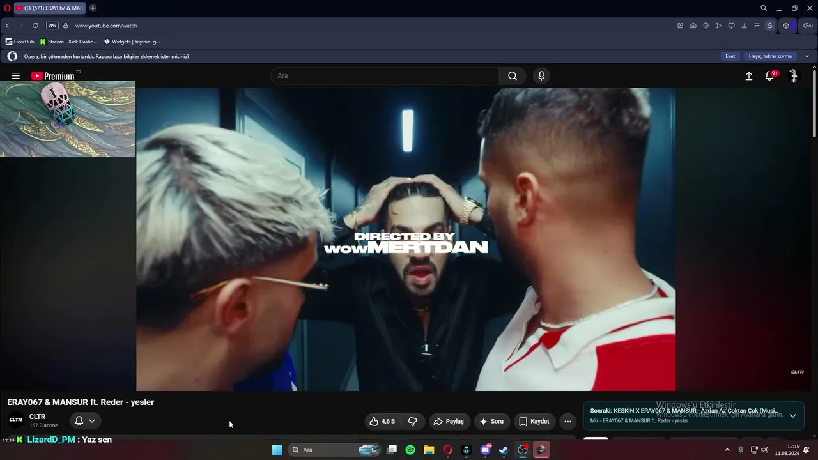Click the YouTube 'Ara' search field
Viewport: 818px width, 460px height.
coord(385,75)
